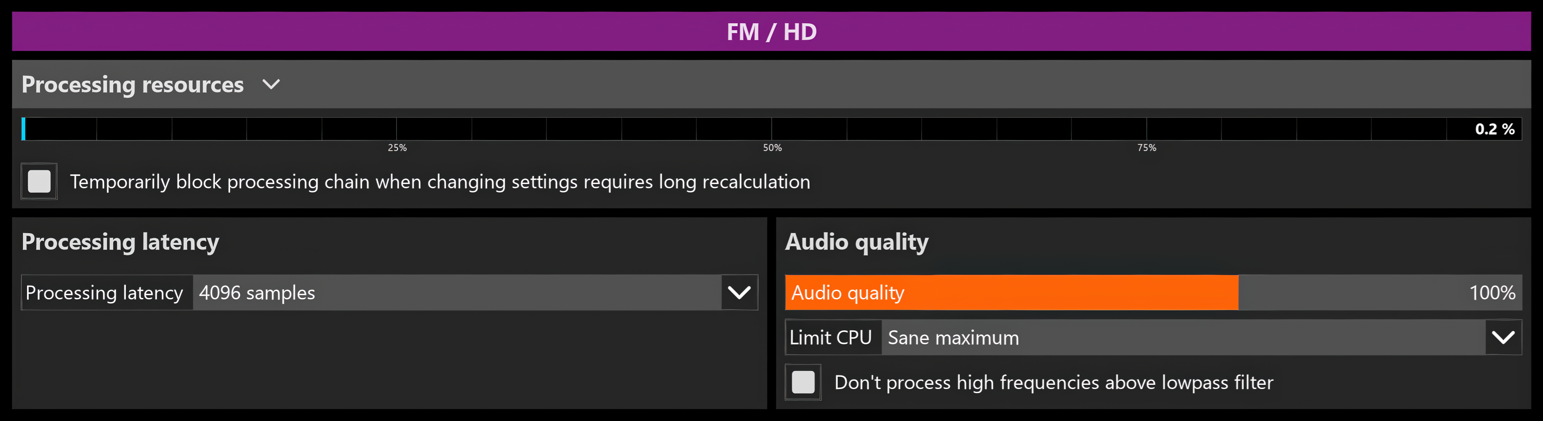Click the 'Sane maximum' Limit CPU value

pyautogui.click(x=1182, y=337)
